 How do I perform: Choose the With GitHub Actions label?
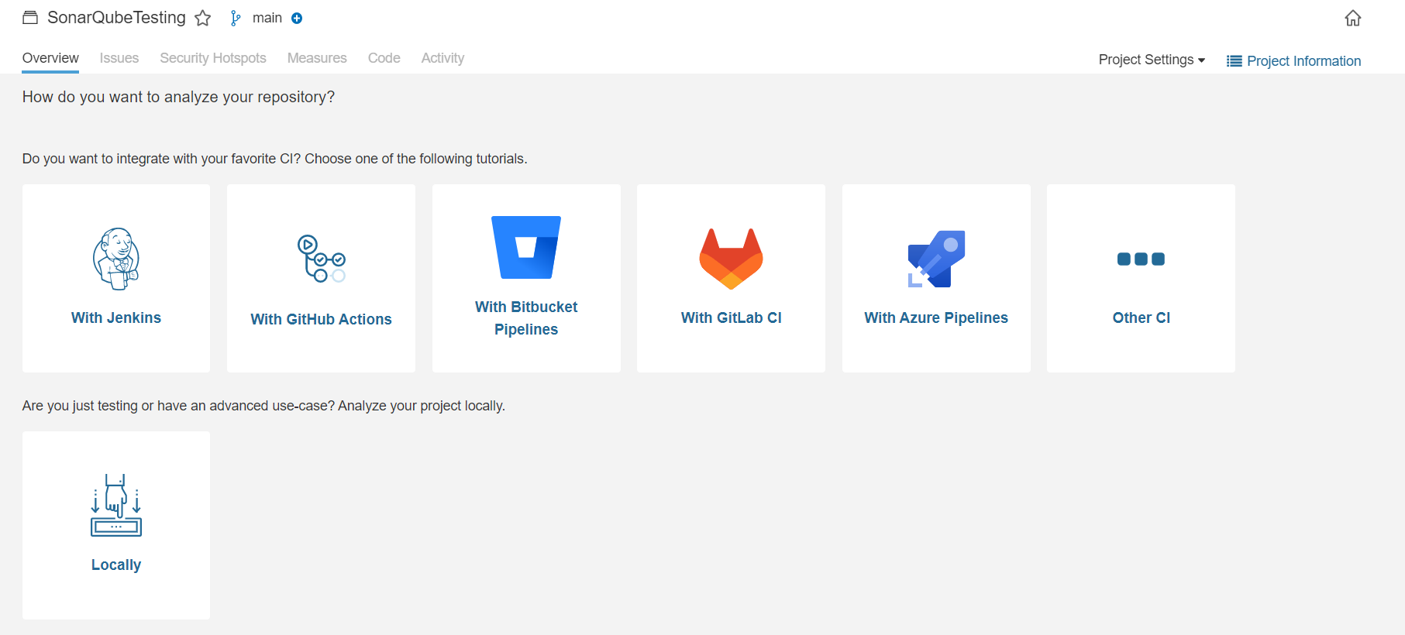[322, 319]
